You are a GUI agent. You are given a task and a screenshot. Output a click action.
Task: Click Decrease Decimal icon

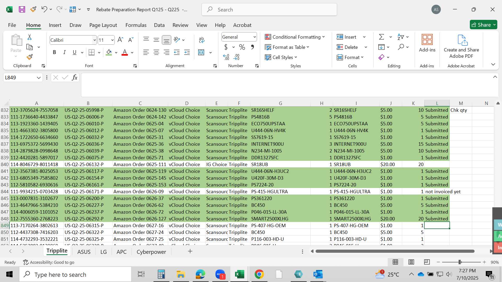click(236, 57)
